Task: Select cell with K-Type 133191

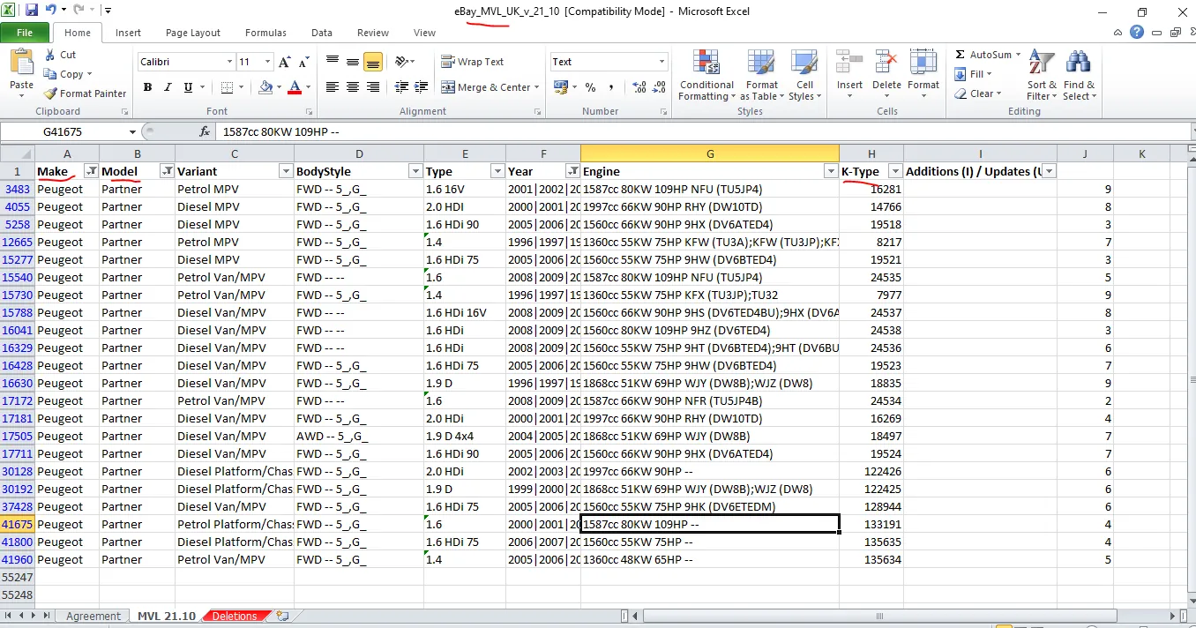Action: (x=871, y=524)
